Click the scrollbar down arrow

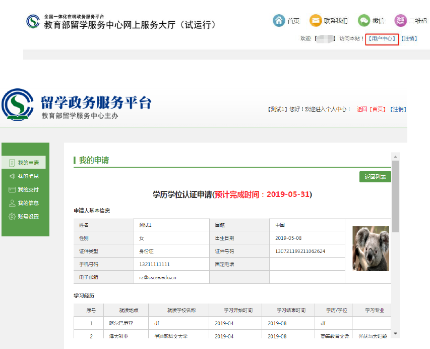coord(395,333)
